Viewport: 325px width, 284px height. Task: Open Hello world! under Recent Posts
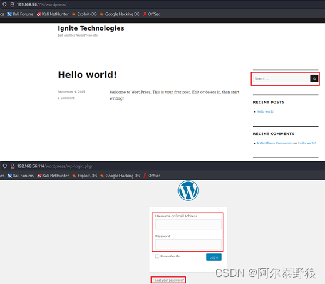pos(266,111)
